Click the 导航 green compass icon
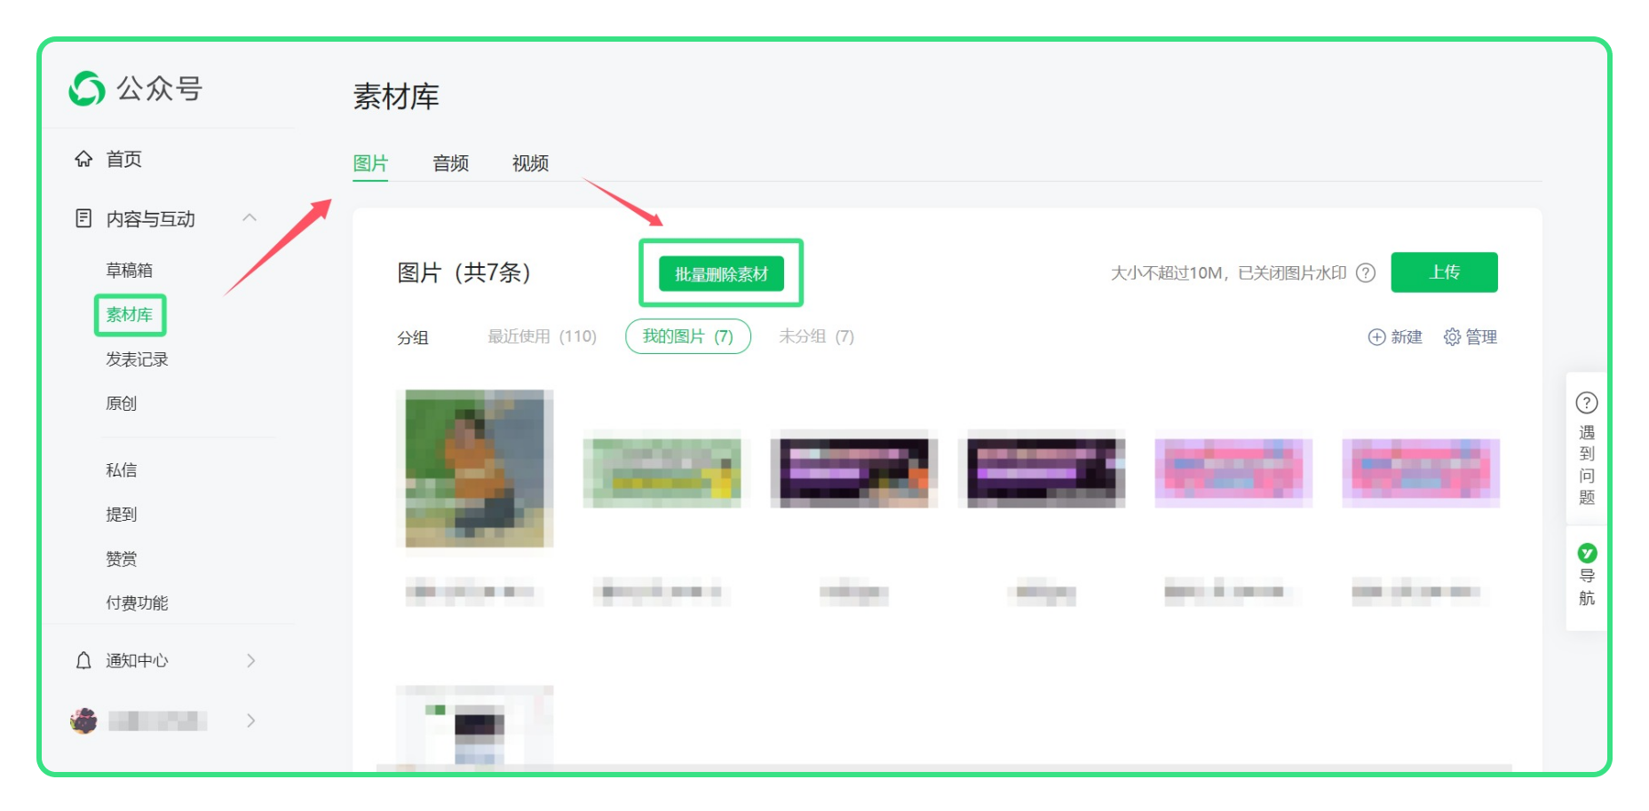 click(x=1587, y=553)
